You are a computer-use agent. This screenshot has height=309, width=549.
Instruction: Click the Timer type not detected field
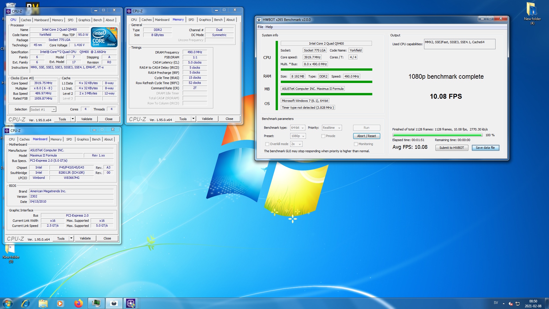click(308, 108)
